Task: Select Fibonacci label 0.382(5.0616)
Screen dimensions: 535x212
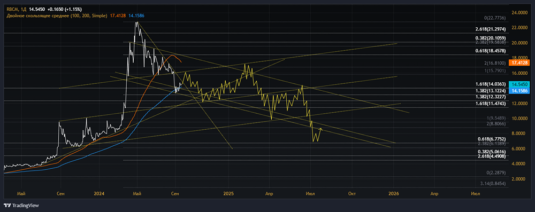Action: [x=491, y=151]
